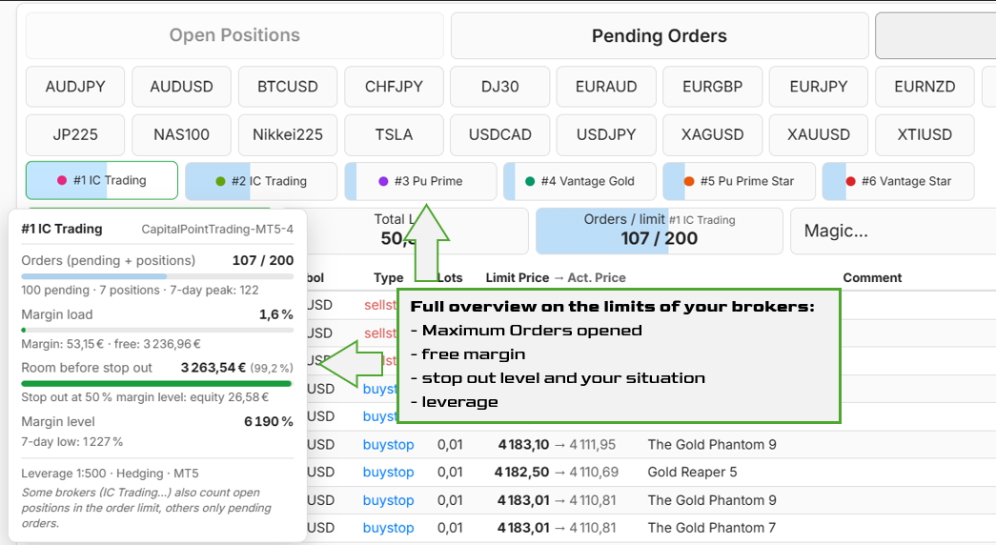Filter by EURAUD symbol

point(606,87)
